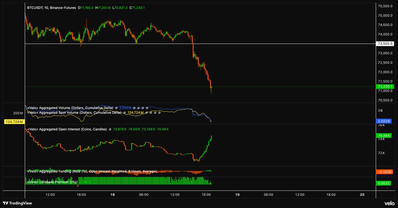Screen dimensions: 398x208
Task: Select the Aggregated Funding indicator legend
Action: [92, 171]
